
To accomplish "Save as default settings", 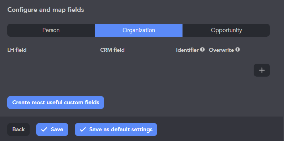I will 116,129.
